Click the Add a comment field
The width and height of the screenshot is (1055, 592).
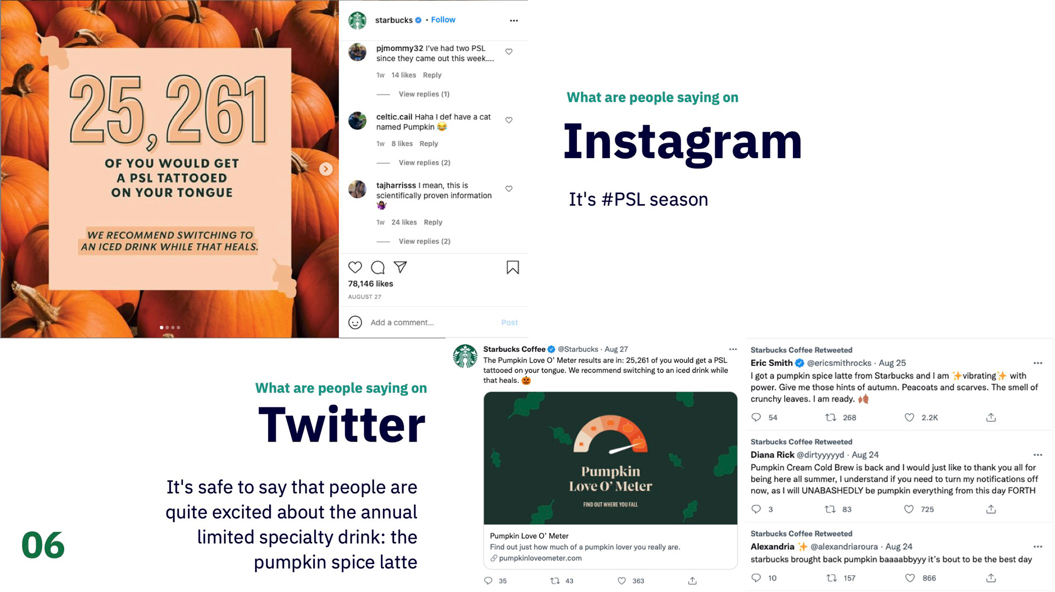click(x=431, y=322)
